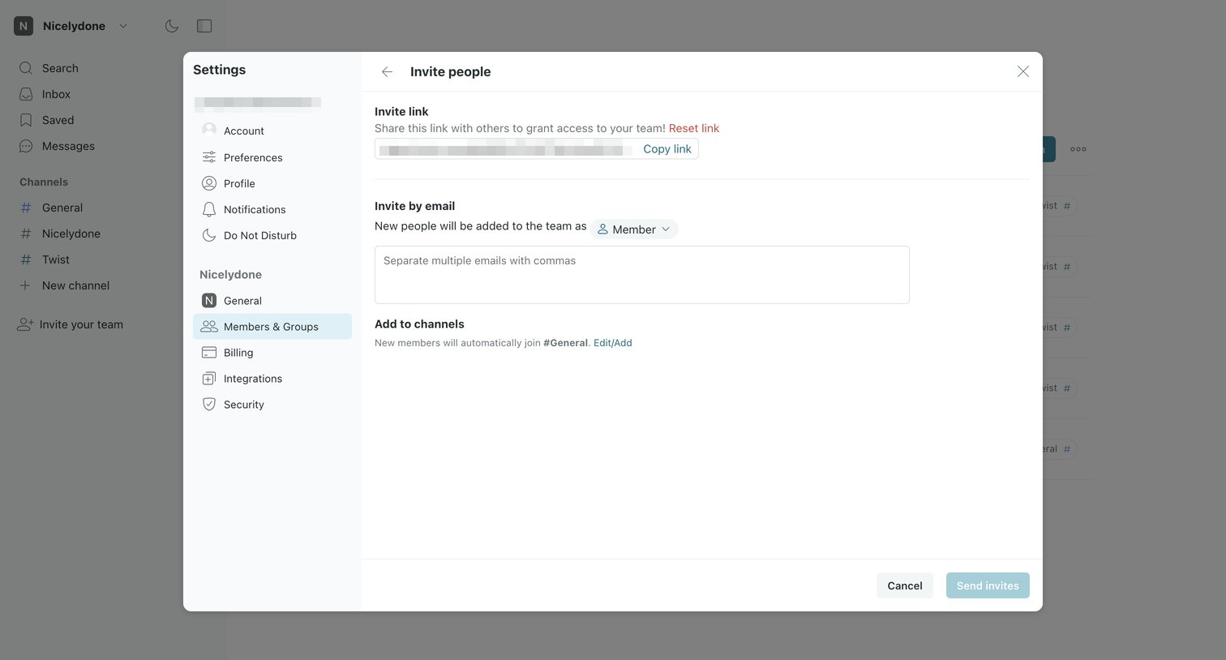Open Billing settings
1226x660 pixels.
point(272,353)
